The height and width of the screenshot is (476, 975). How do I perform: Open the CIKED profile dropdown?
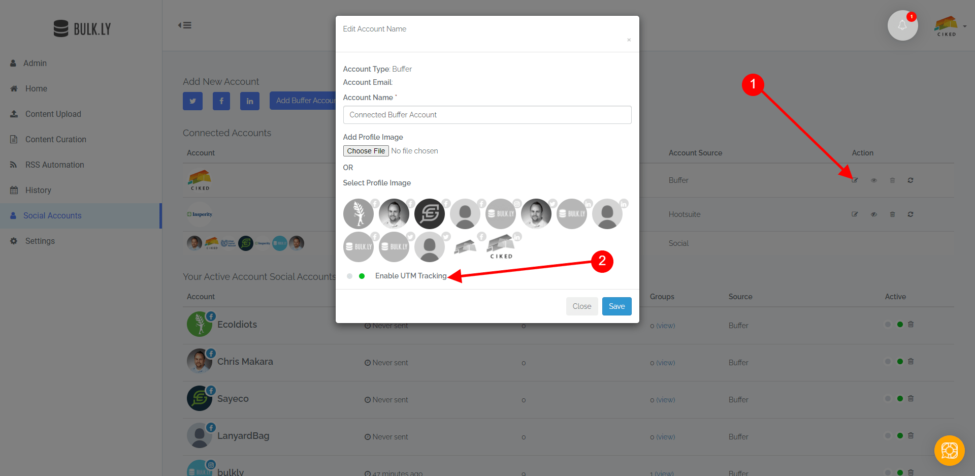[950, 26]
